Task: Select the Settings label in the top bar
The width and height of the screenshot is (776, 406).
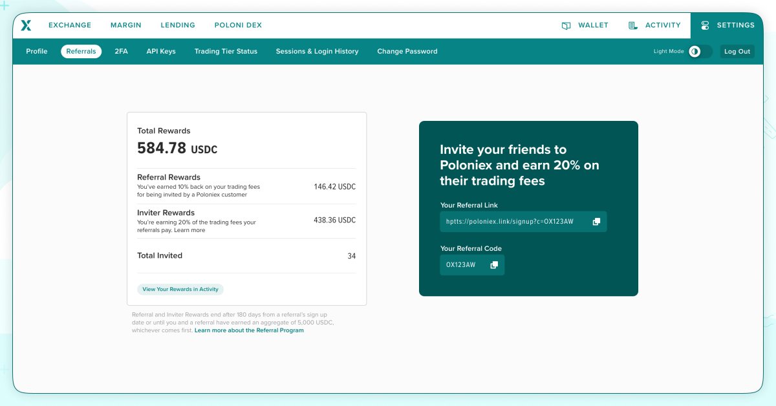Action: tap(736, 25)
